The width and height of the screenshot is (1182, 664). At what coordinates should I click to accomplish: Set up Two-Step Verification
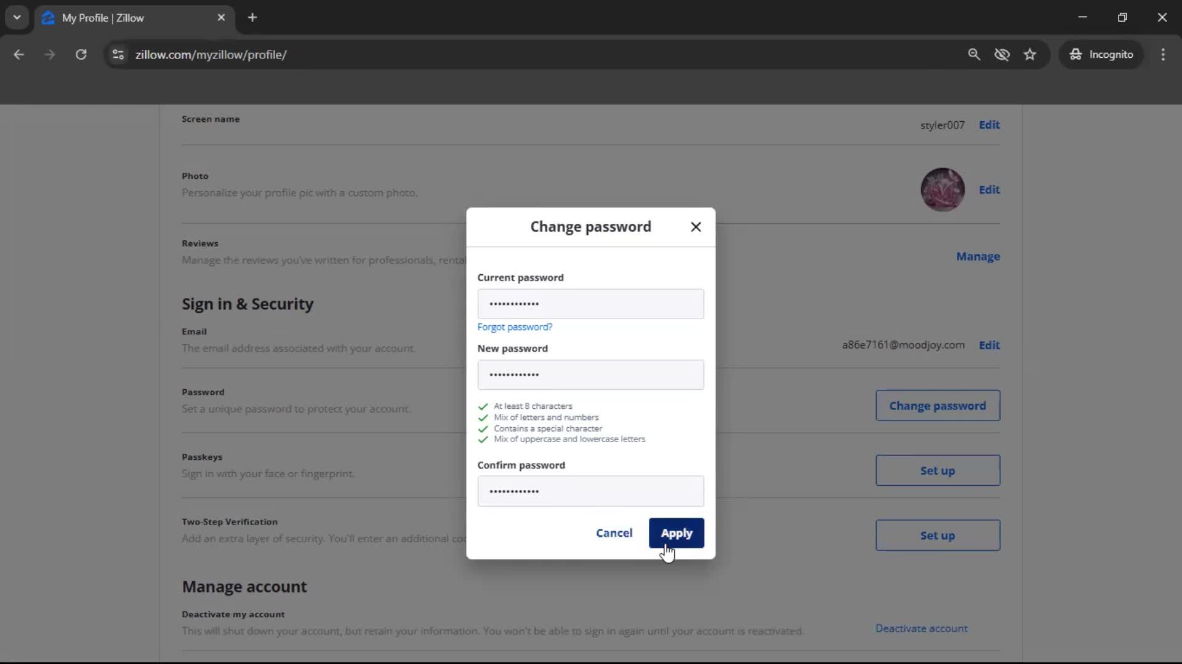point(937,535)
